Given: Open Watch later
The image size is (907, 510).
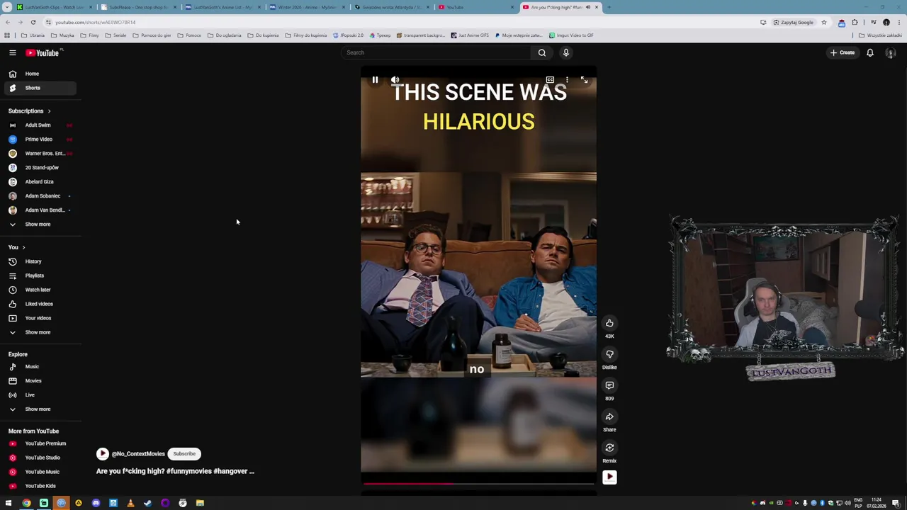Looking at the screenshot, I should click(x=39, y=290).
